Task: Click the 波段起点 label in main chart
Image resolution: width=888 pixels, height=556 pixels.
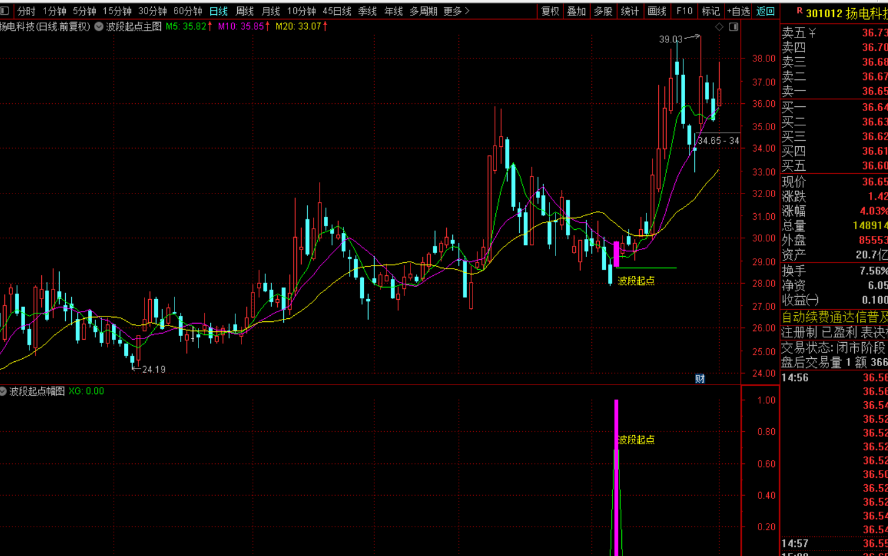Action: [x=636, y=281]
